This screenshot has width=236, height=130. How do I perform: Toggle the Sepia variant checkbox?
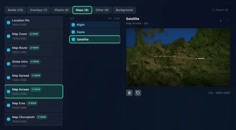(x=73, y=32)
